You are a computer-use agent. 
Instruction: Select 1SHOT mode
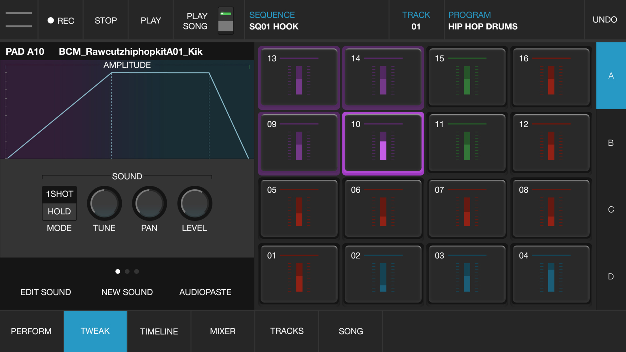click(x=59, y=194)
